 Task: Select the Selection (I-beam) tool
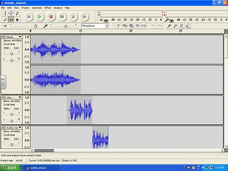[x=5, y=13]
